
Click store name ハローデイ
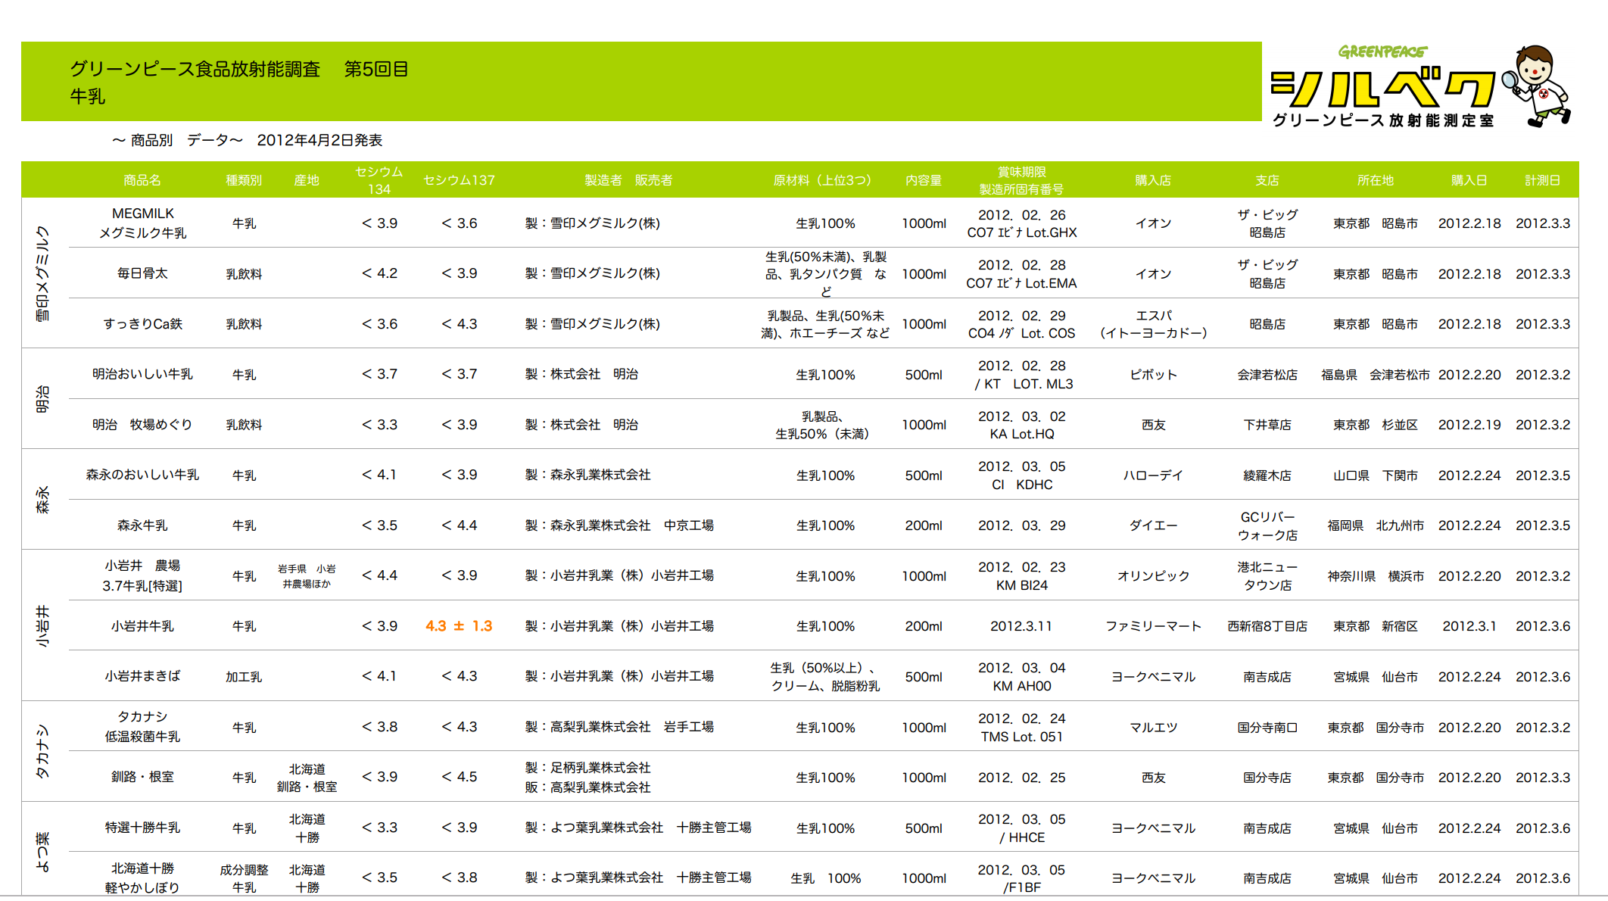pos(1153,475)
